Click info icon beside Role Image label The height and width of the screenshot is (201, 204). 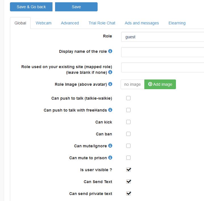(x=110, y=84)
